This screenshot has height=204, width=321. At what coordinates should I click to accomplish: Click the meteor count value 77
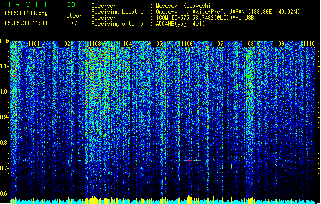point(74,23)
